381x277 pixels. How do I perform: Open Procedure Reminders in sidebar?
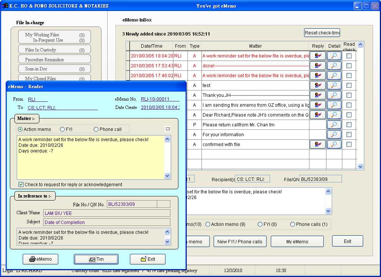pyautogui.click(x=54, y=59)
